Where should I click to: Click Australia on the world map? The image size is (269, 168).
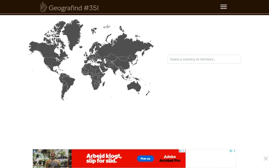click(134, 86)
